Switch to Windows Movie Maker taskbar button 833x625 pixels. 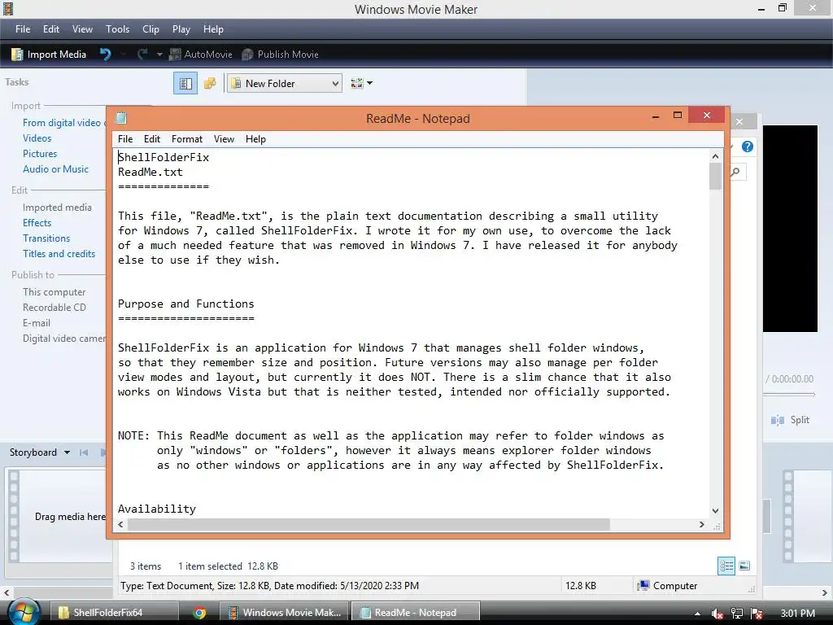(x=284, y=613)
